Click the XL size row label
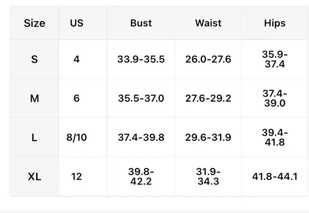The width and height of the screenshot is (309, 213). coord(34,176)
